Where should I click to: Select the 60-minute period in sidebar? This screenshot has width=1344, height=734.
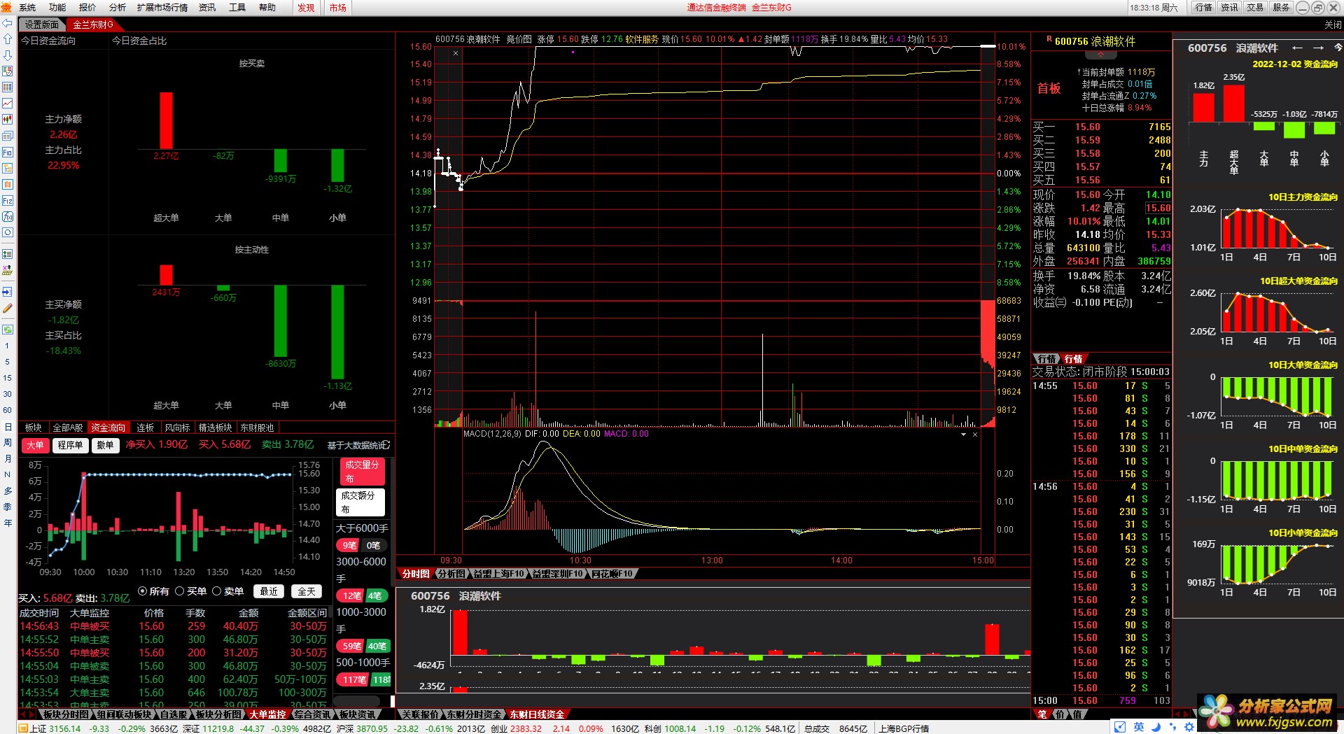(x=8, y=410)
